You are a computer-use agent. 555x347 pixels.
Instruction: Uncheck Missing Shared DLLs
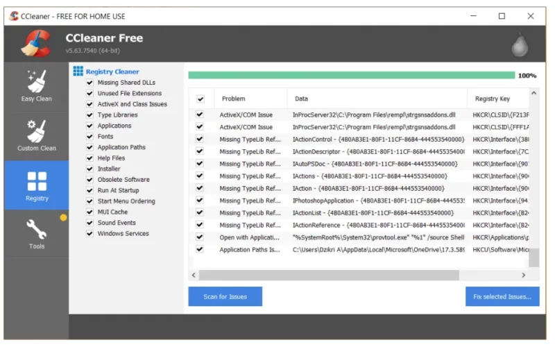90,83
